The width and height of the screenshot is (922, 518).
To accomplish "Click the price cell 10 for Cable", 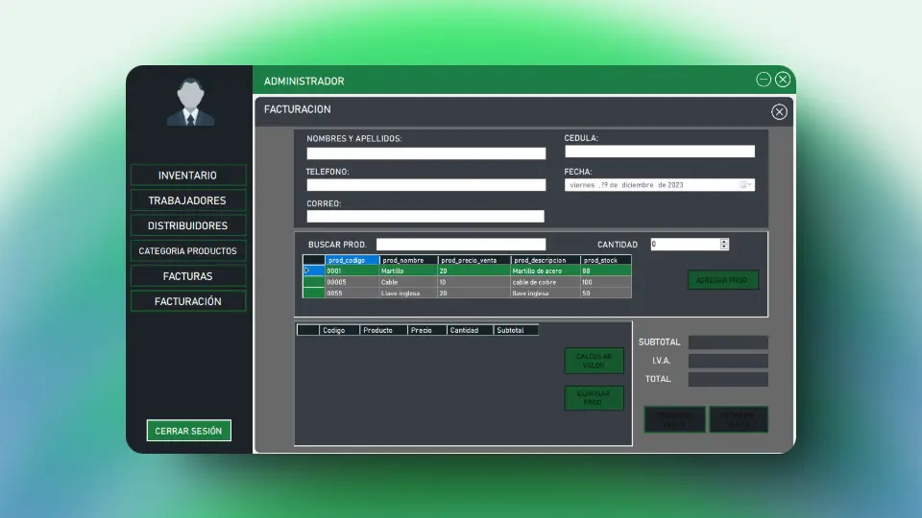I will (473, 282).
